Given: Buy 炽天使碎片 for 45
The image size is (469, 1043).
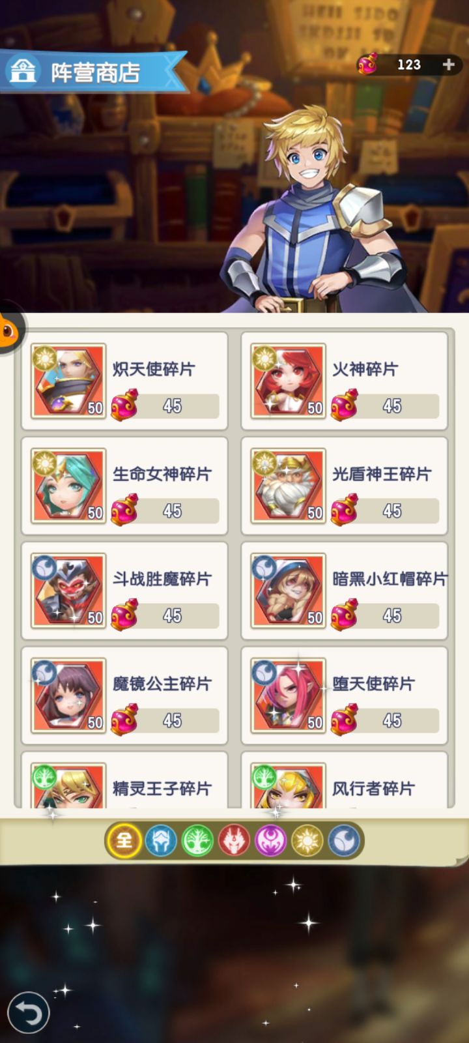Looking at the screenshot, I should pos(165,406).
